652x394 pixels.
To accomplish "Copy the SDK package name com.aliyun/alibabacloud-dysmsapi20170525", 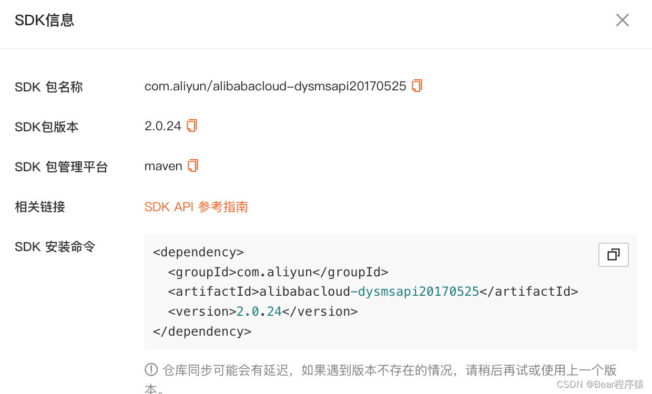I will coord(416,86).
